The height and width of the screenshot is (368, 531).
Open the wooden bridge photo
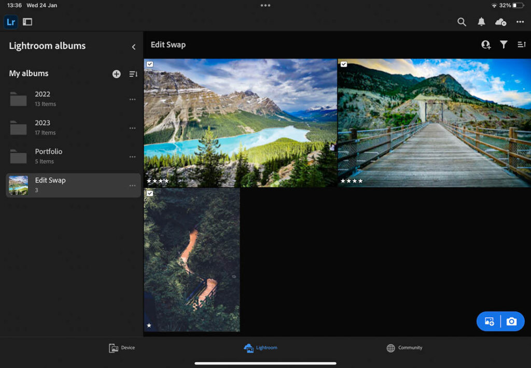point(435,123)
